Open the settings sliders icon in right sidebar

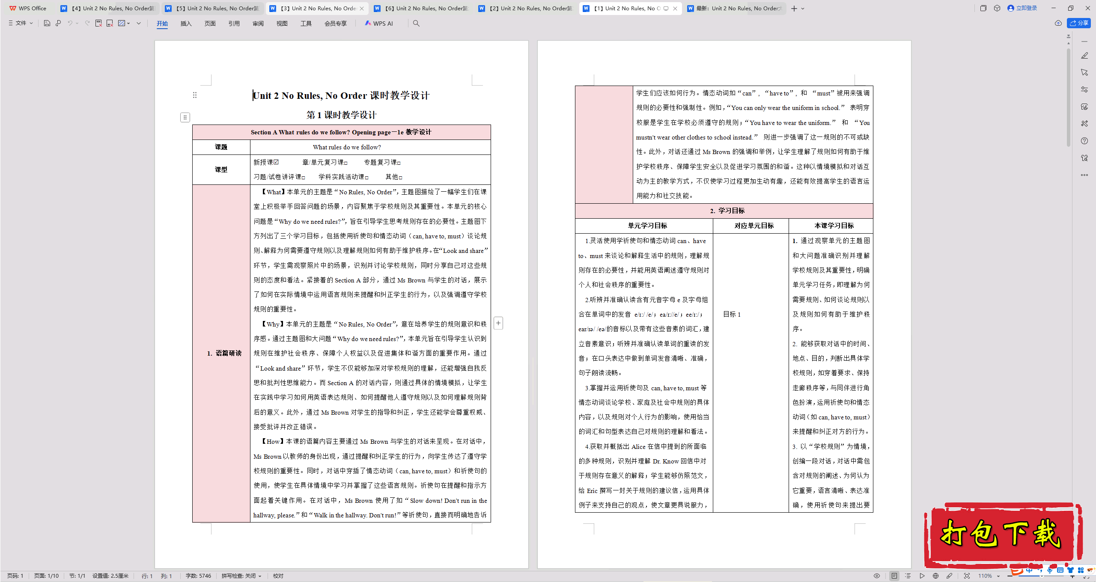pyautogui.click(x=1084, y=89)
